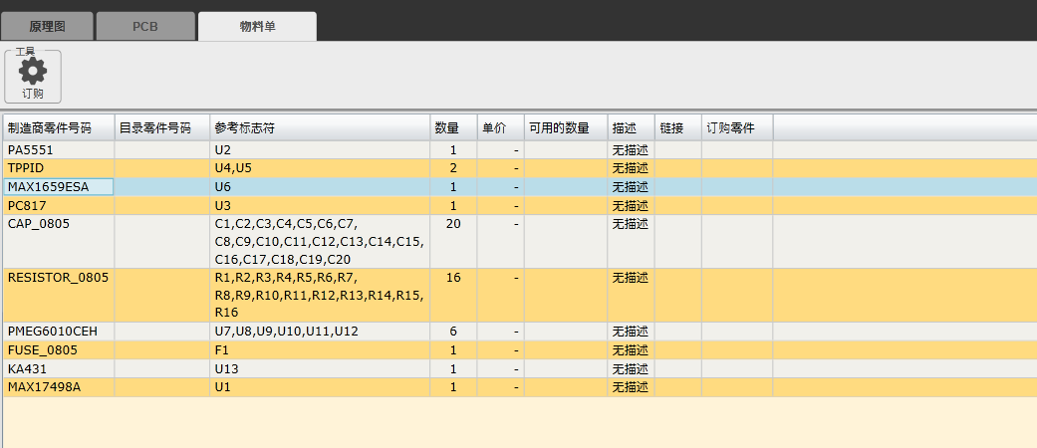Image resolution: width=1037 pixels, height=448 pixels.
Task: Select the PA5551 part row
Action: pyautogui.click(x=520, y=150)
